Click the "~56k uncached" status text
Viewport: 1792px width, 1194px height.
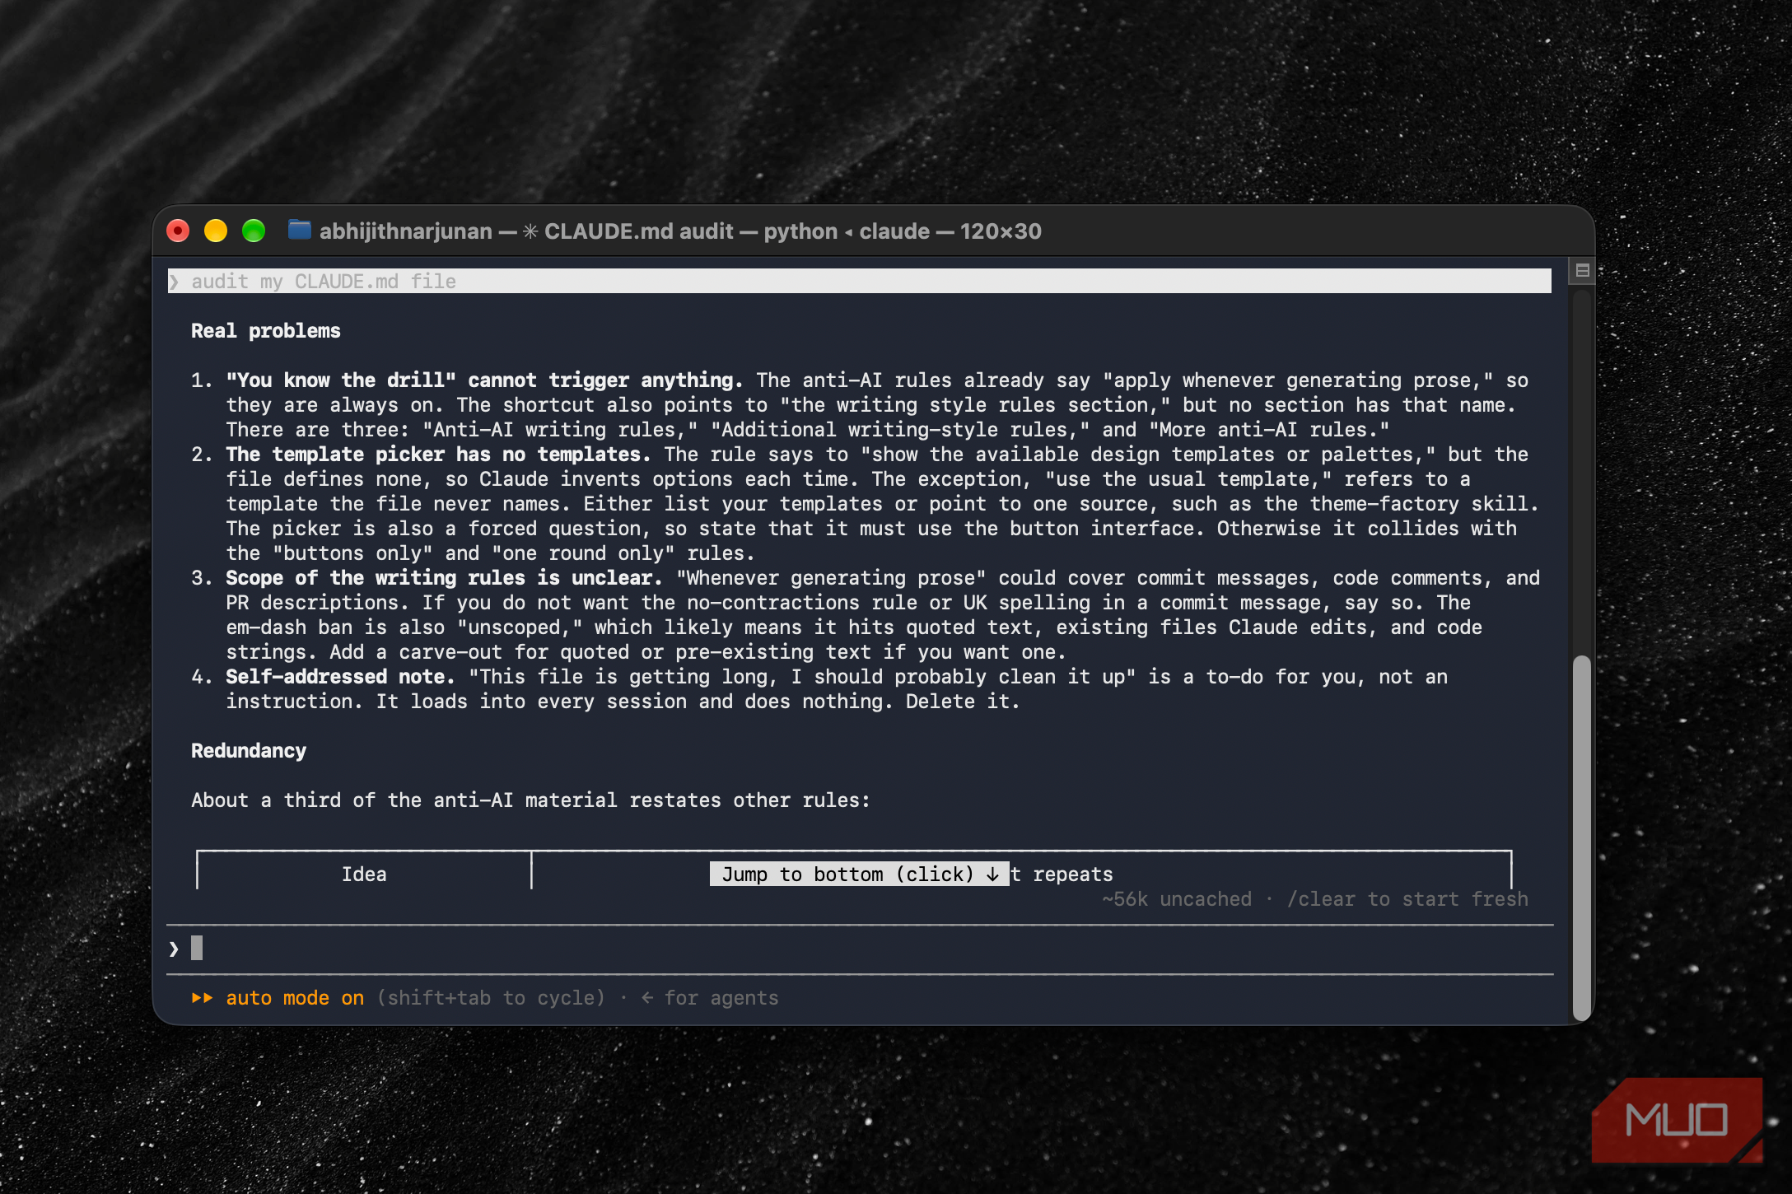[1177, 899]
